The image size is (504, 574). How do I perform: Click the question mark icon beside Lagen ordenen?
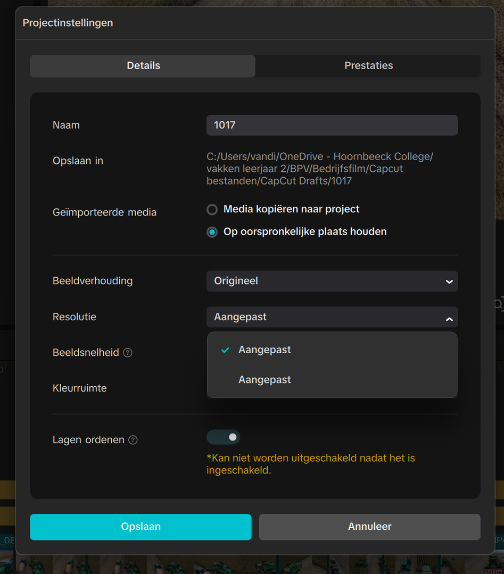pos(133,440)
